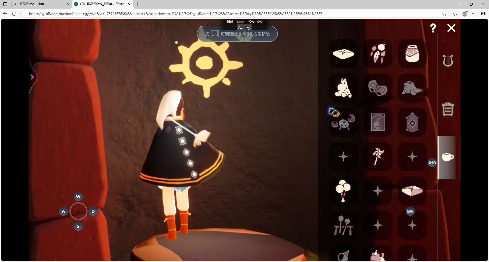Viewport: 489px width, 262px height.
Task: Click the 43ms latency readout
Action: click(240, 22)
